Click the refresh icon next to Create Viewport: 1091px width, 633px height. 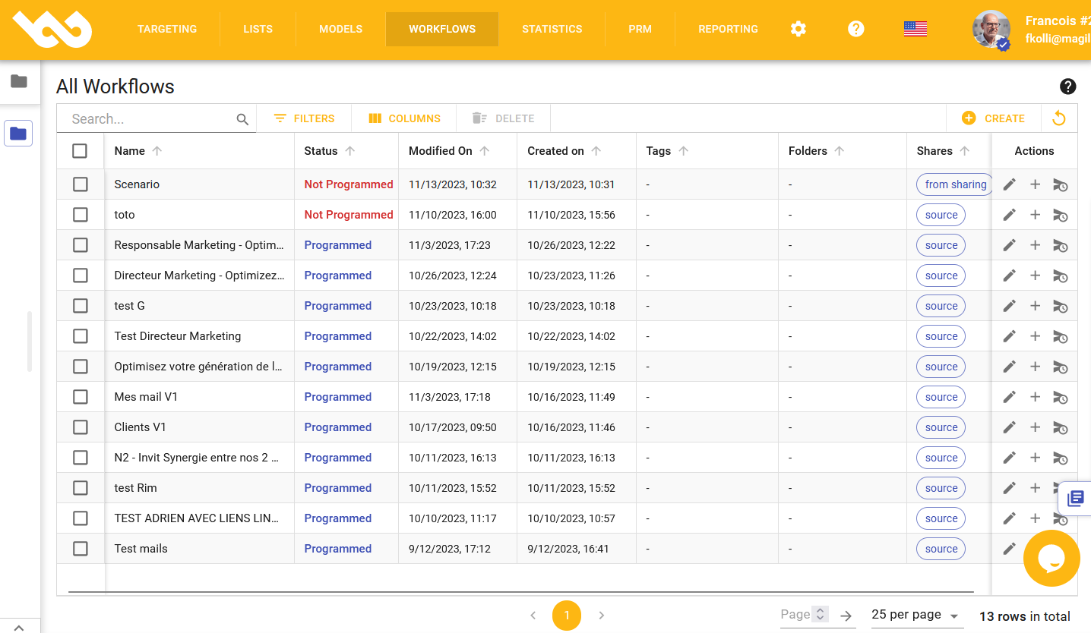pos(1058,118)
